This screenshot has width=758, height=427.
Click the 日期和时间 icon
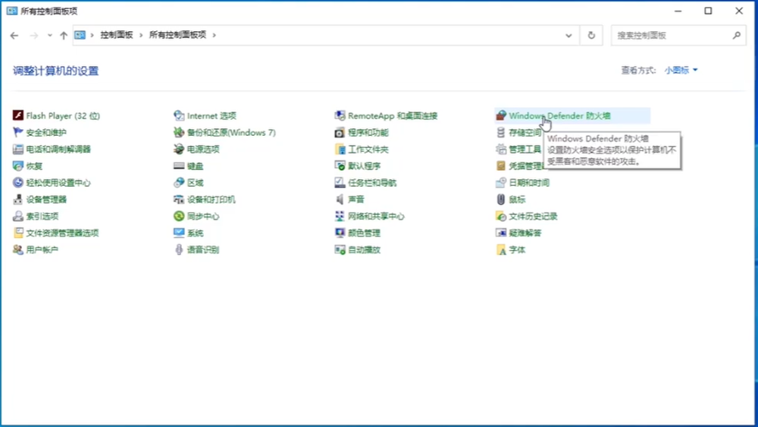pyautogui.click(x=501, y=183)
